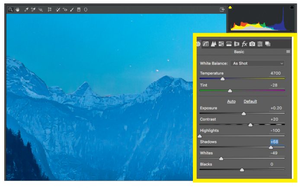Select the Zoom tool in toolbar
The image size is (301, 188).
click(11, 9)
